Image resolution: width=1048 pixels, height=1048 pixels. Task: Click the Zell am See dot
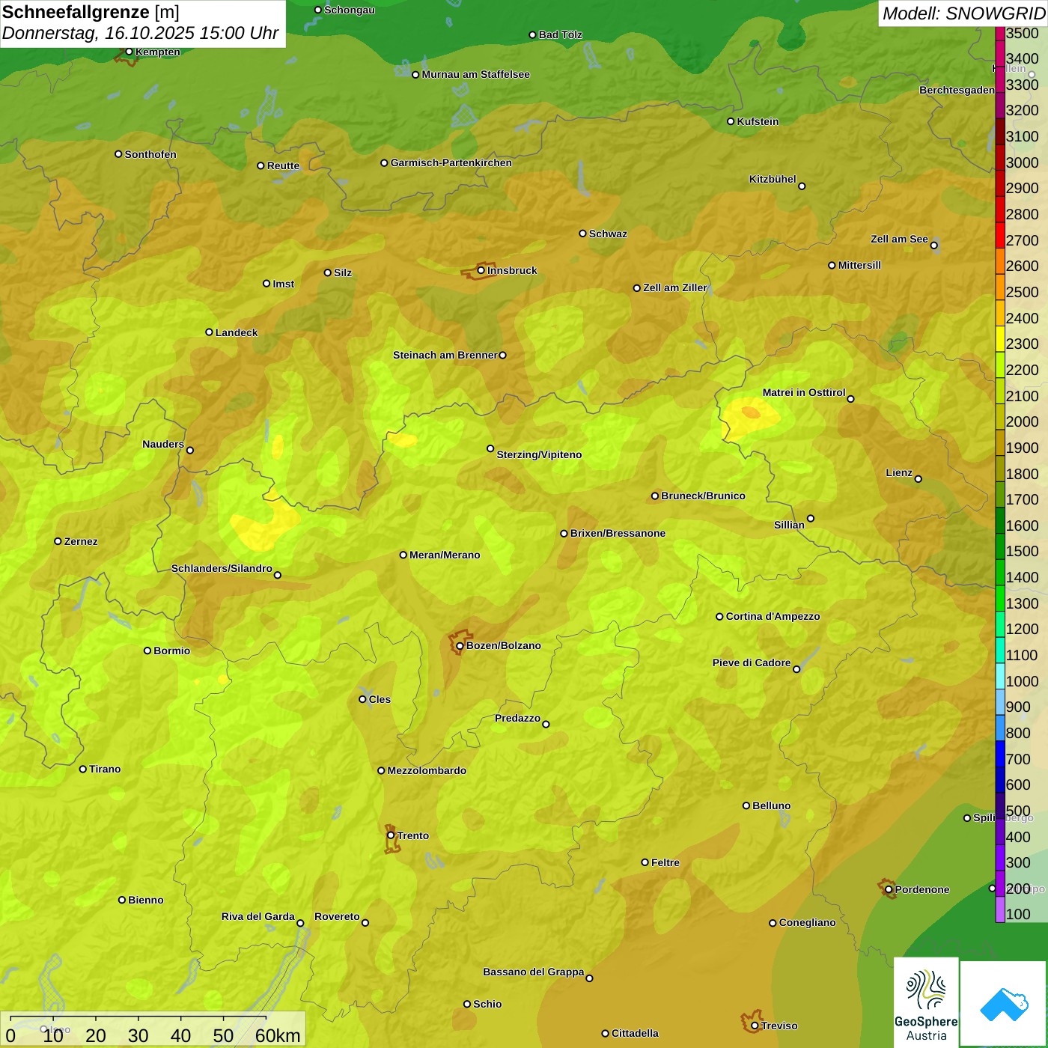click(x=934, y=245)
